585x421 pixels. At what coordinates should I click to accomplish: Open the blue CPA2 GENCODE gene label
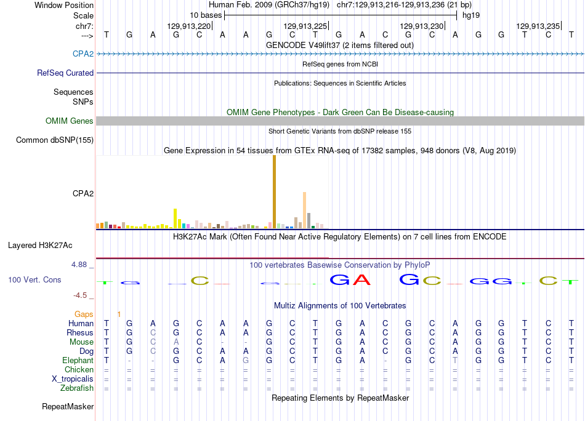pyautogui.click(x=83, y=54)
